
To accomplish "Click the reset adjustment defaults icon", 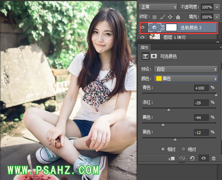I will pos(192,159).
